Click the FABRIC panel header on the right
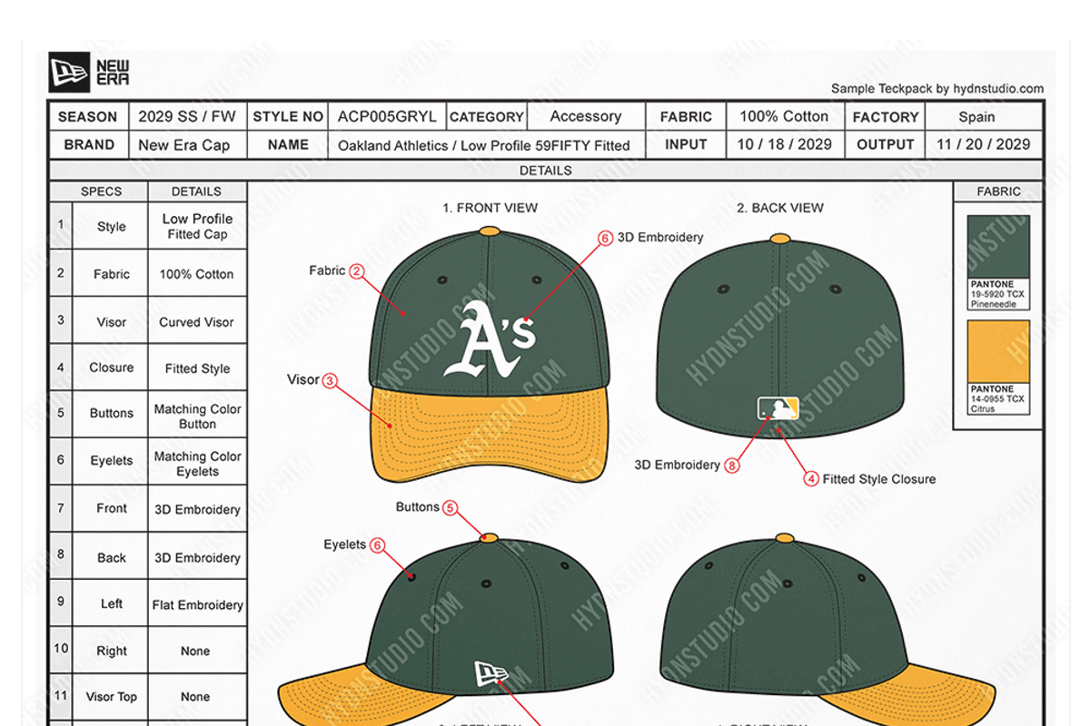Viewport: 1090px width, 726px height. click(998, 191)
